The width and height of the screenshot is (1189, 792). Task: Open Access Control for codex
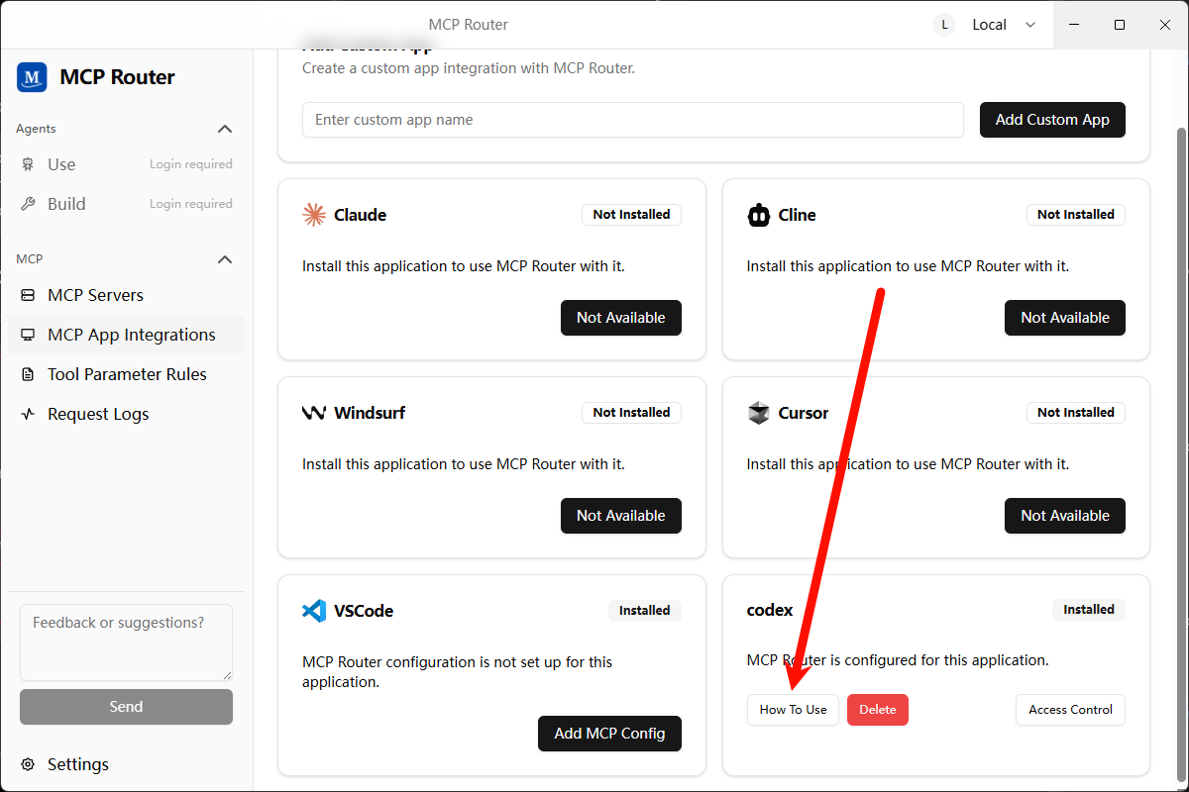click(x=1070, y=710)
